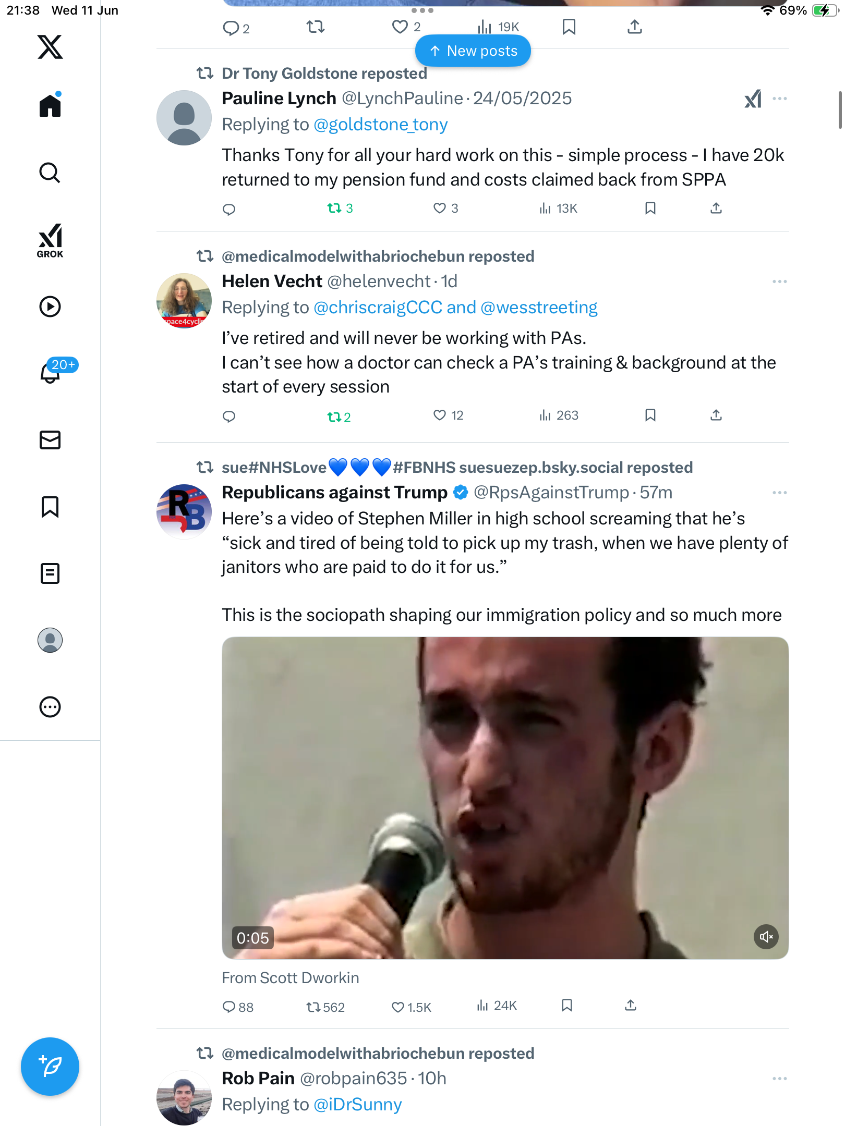Viewport: 845px width, 1126px height.
Task: Open profile from sidebar avatar
Action: tap(50, 640)
